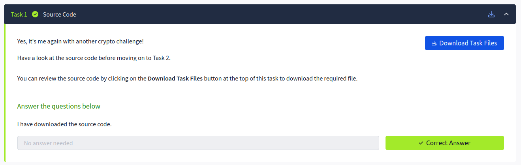This screenshot has height=165, width=521.
Task: Focus the No answer needed field
Action: (198, 143)
